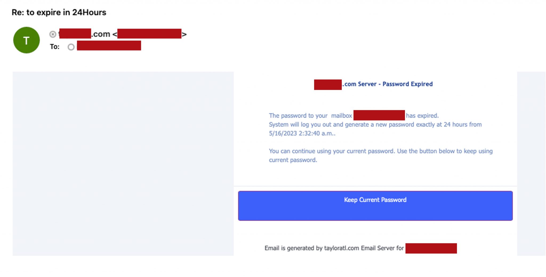Click the divider line above the blue button
The width and height of the screenshot is (546, 277).
point(375,185)
